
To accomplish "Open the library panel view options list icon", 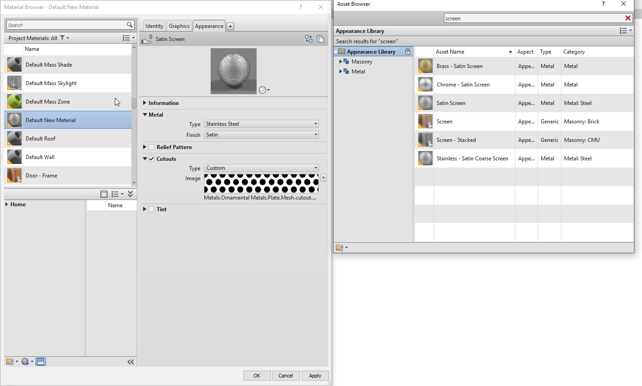I will click(118, 194).
